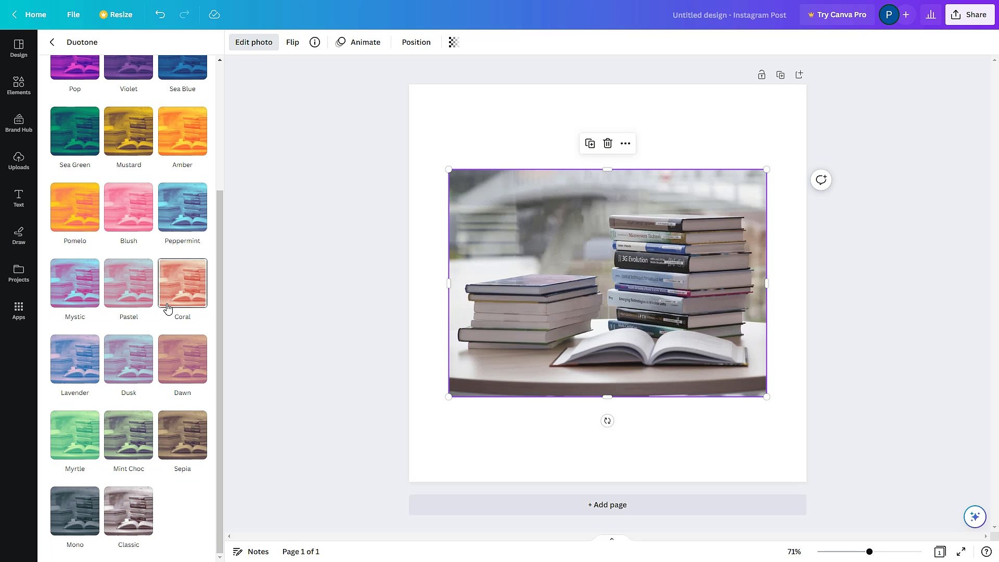999x562 pixels.
Task: Open more options on the floating toolbar
Action: click(625, 143)
